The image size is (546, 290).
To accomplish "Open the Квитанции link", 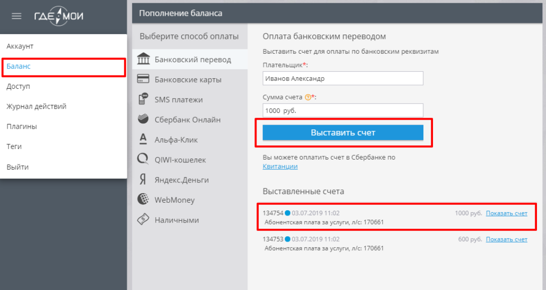I will tap(280, 167).
